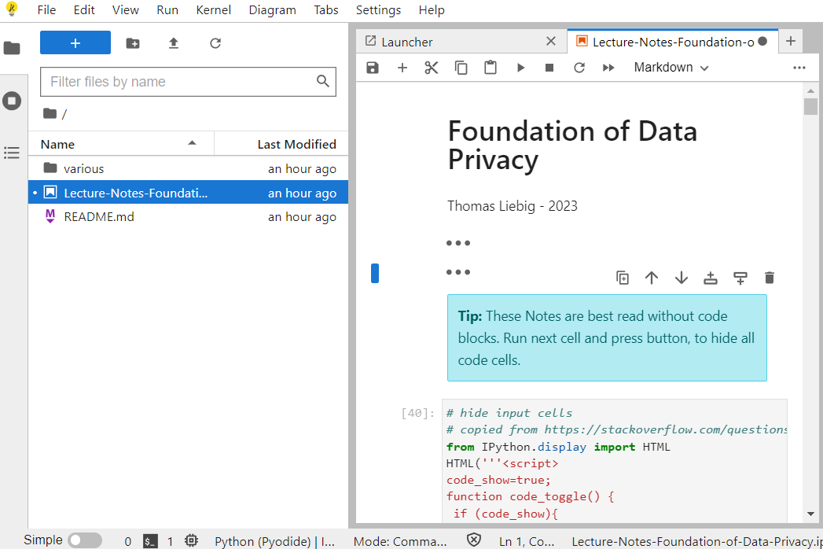The height and width of the screenshot is (549, 823).
Task: Click the new folder icon
Action: click(x=133, y=43)
